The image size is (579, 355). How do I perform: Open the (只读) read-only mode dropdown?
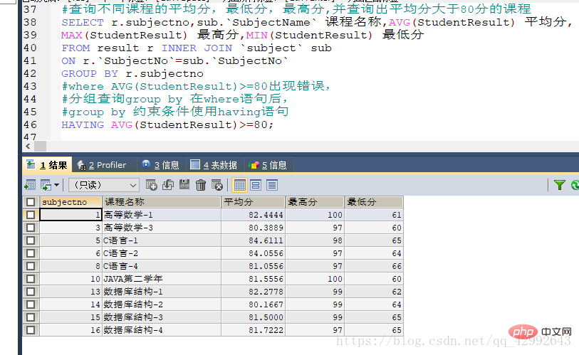[x=104, y=185]
